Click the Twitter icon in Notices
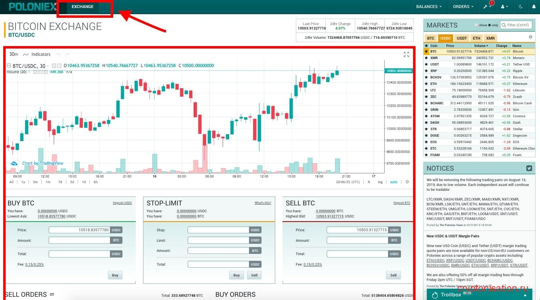The width and height of the screenshot is (540, 300). tap(529, 168)
